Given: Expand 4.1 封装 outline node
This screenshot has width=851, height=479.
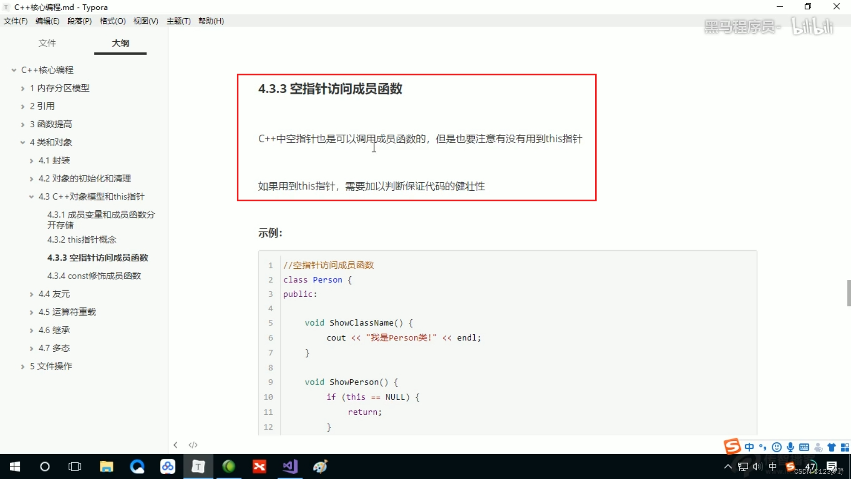Looking at the screenshot, I should pos(31,161).
